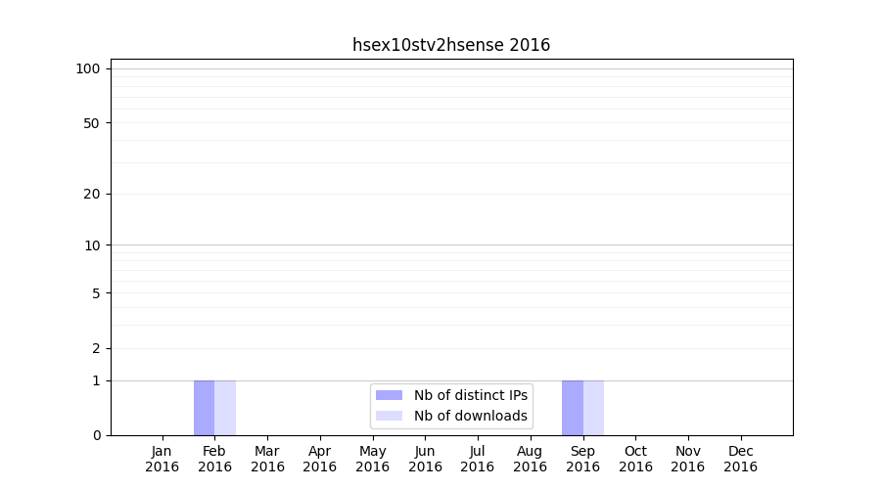Pick the May 2016 x-axis label
This screenshot has width=881, height=489.
(372, 459)
